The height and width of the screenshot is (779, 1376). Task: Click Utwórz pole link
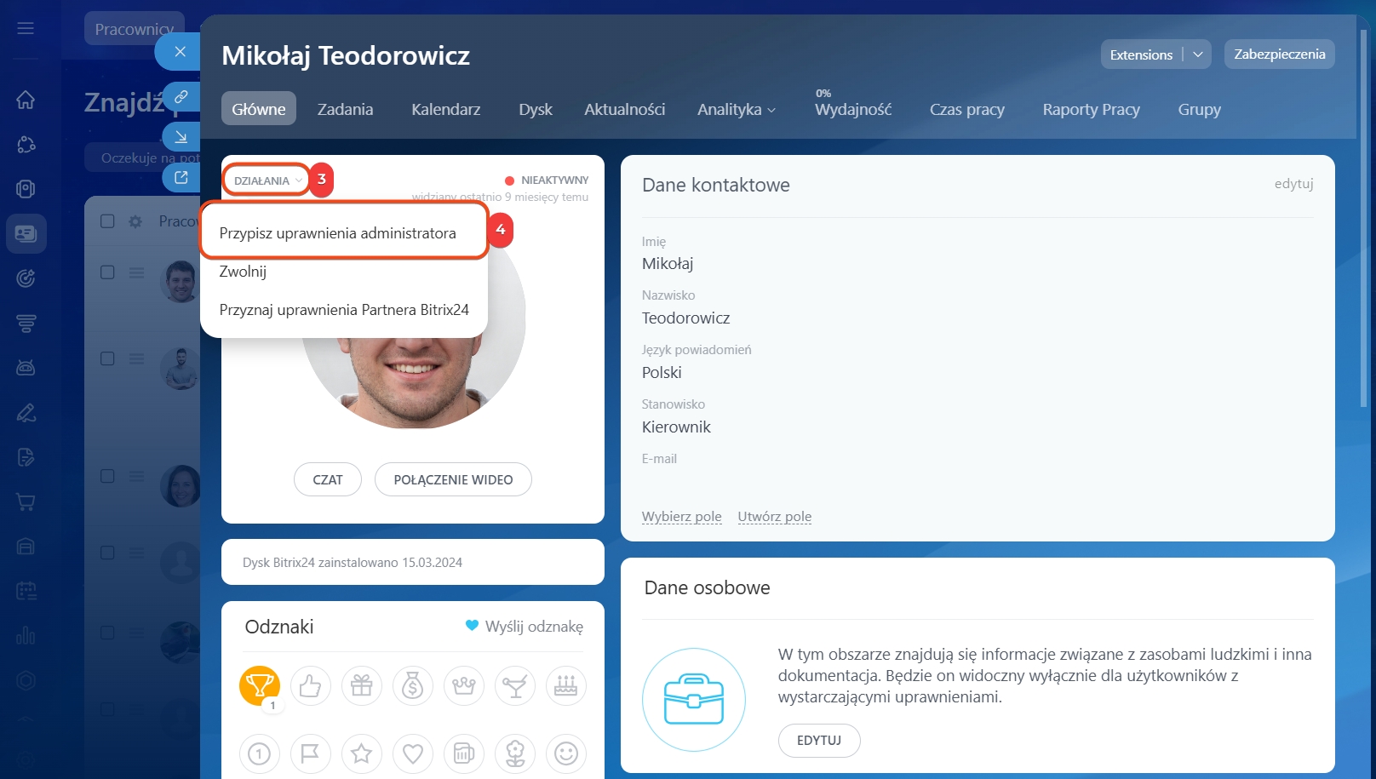[774, 517]
